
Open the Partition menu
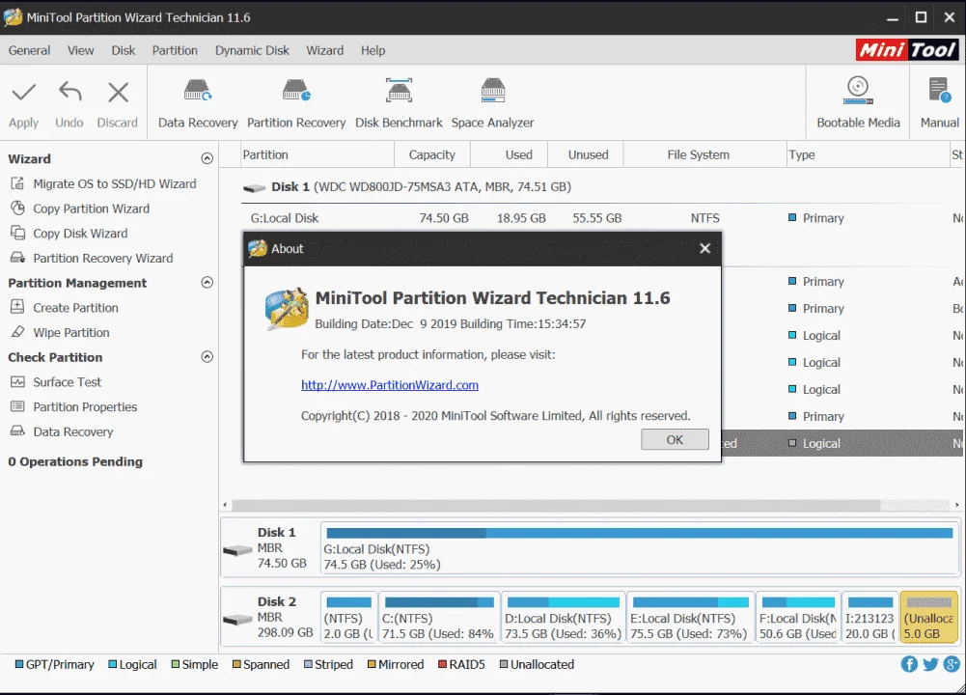click(175, 50)
